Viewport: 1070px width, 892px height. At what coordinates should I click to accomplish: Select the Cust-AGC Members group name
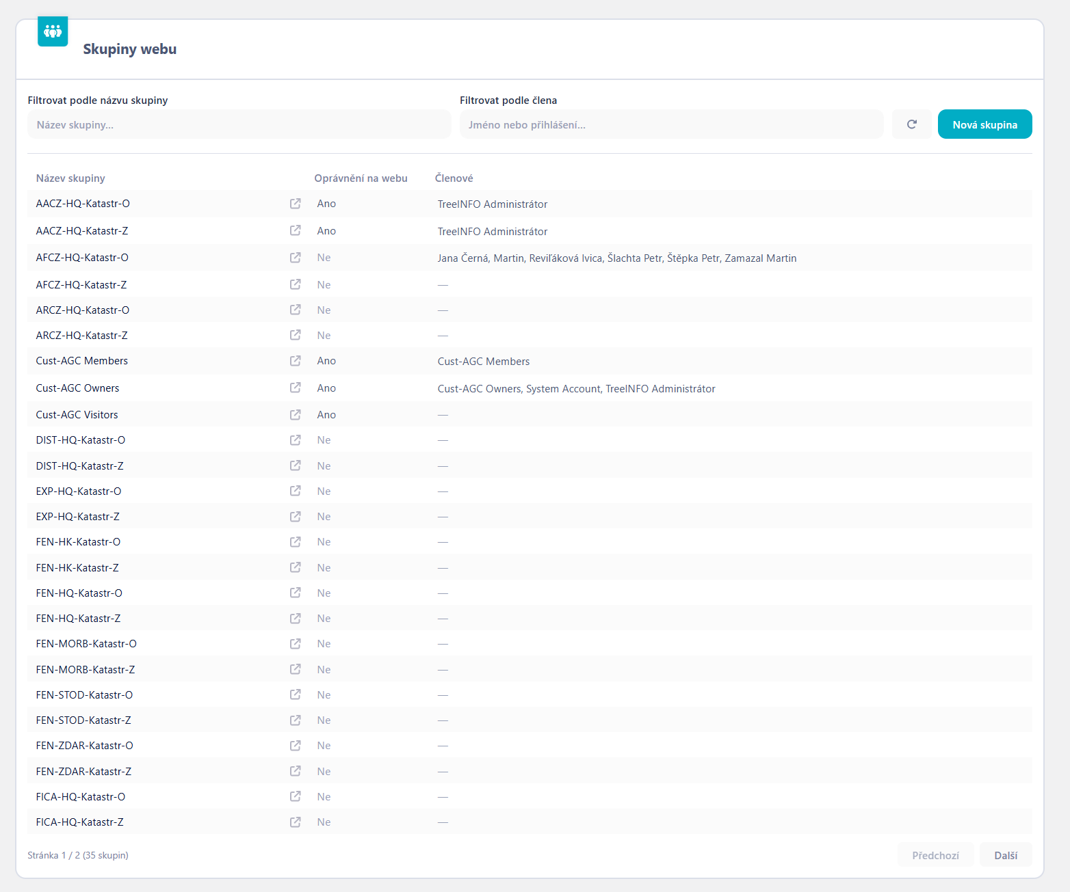tap(81, 361)
